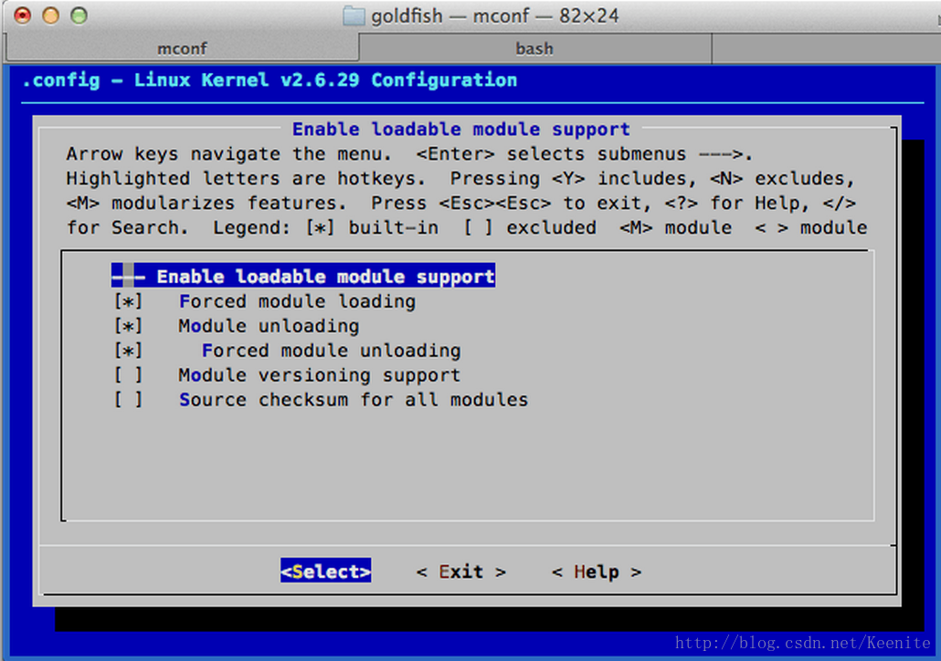This screenshot has width=941, height=661.
Task: Switch to the bash terminal tab
Action: pos(534,48)
